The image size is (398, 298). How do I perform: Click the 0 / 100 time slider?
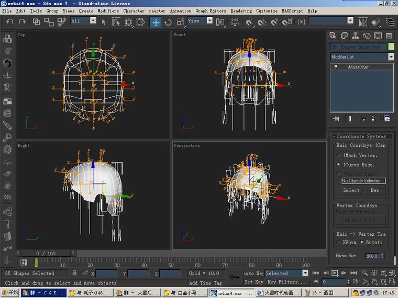tap(46, 253)
